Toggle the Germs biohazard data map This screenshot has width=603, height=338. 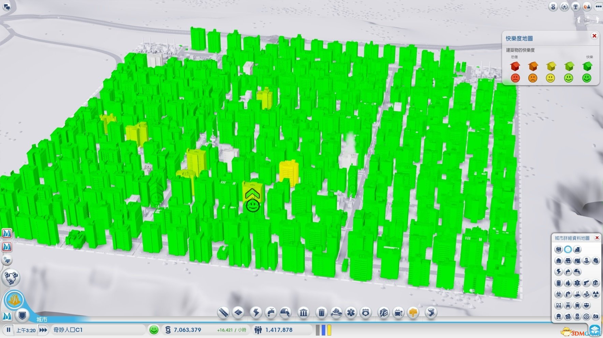(x=558, y=294)
